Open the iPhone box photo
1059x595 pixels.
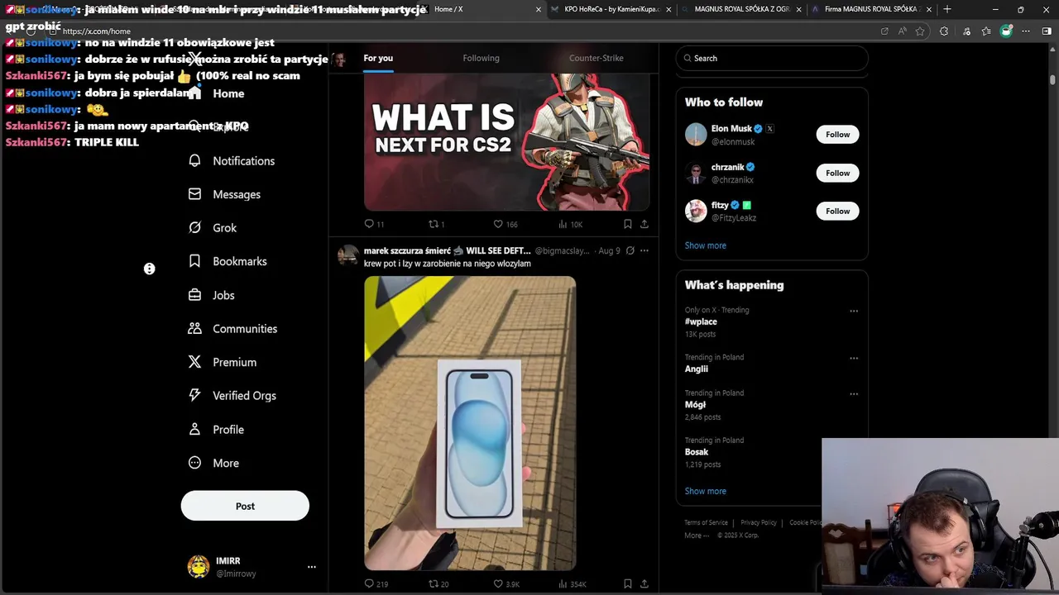click(470, 423)
